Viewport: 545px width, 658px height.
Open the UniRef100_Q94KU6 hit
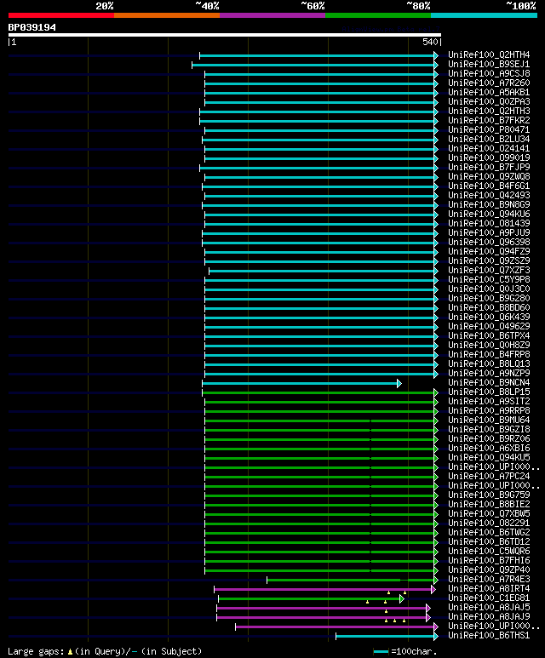[x=489, y=214]
